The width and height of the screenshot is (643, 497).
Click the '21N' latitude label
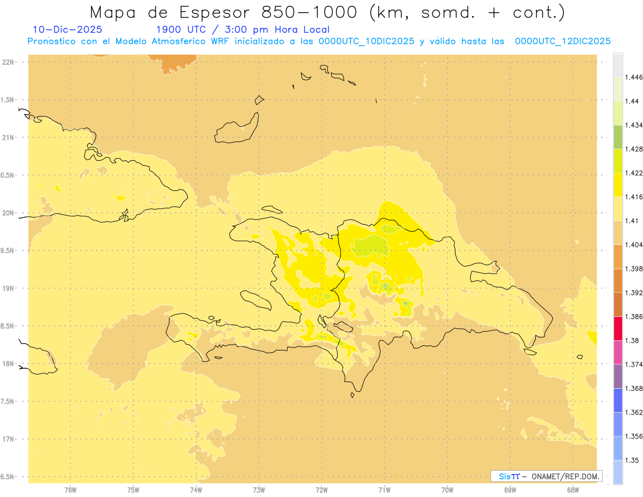pos(9,137)
